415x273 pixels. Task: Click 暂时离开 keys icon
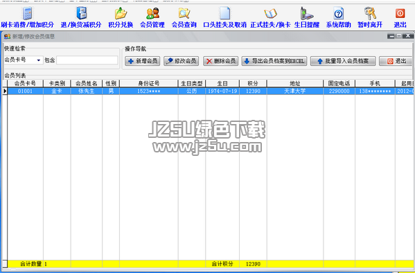370,13
